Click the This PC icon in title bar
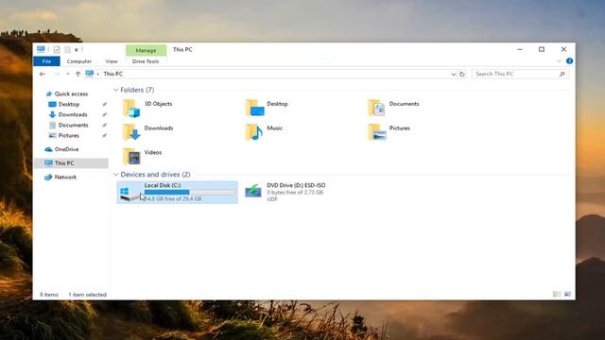Viewport: 605px width, 340px height. click(41, 49)
